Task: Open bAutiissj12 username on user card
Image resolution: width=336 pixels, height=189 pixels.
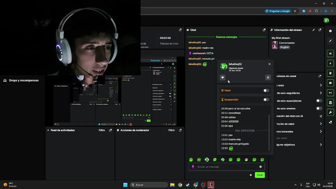Action: pos(235,64)
